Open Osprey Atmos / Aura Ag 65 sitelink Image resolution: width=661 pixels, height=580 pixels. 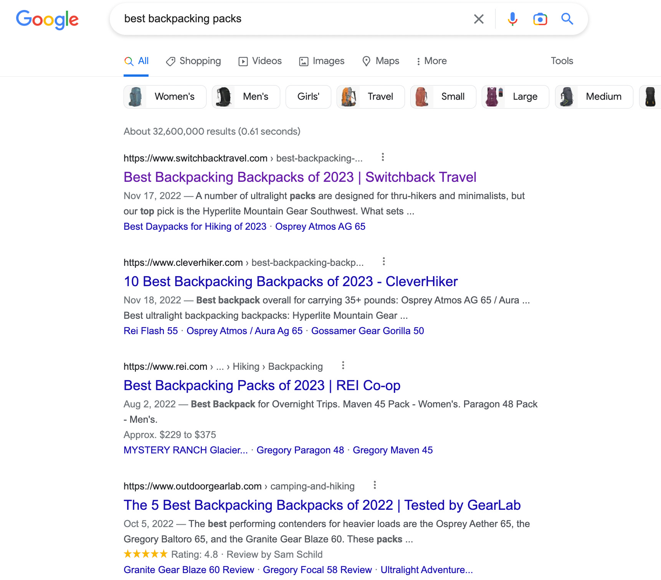(x=245, y=331)
